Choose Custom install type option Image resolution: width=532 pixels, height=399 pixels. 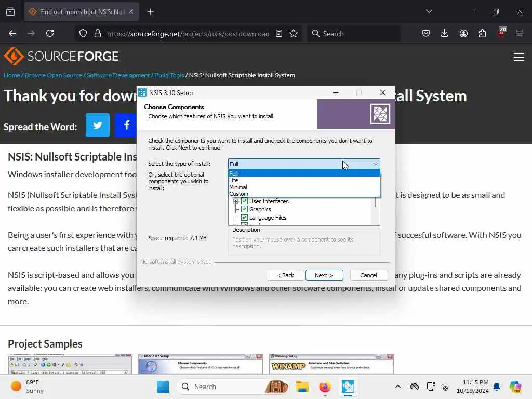coord(304,194)
